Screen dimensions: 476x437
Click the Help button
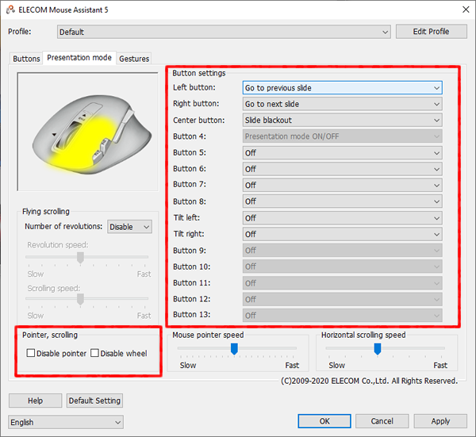click(x=35, y=401)
